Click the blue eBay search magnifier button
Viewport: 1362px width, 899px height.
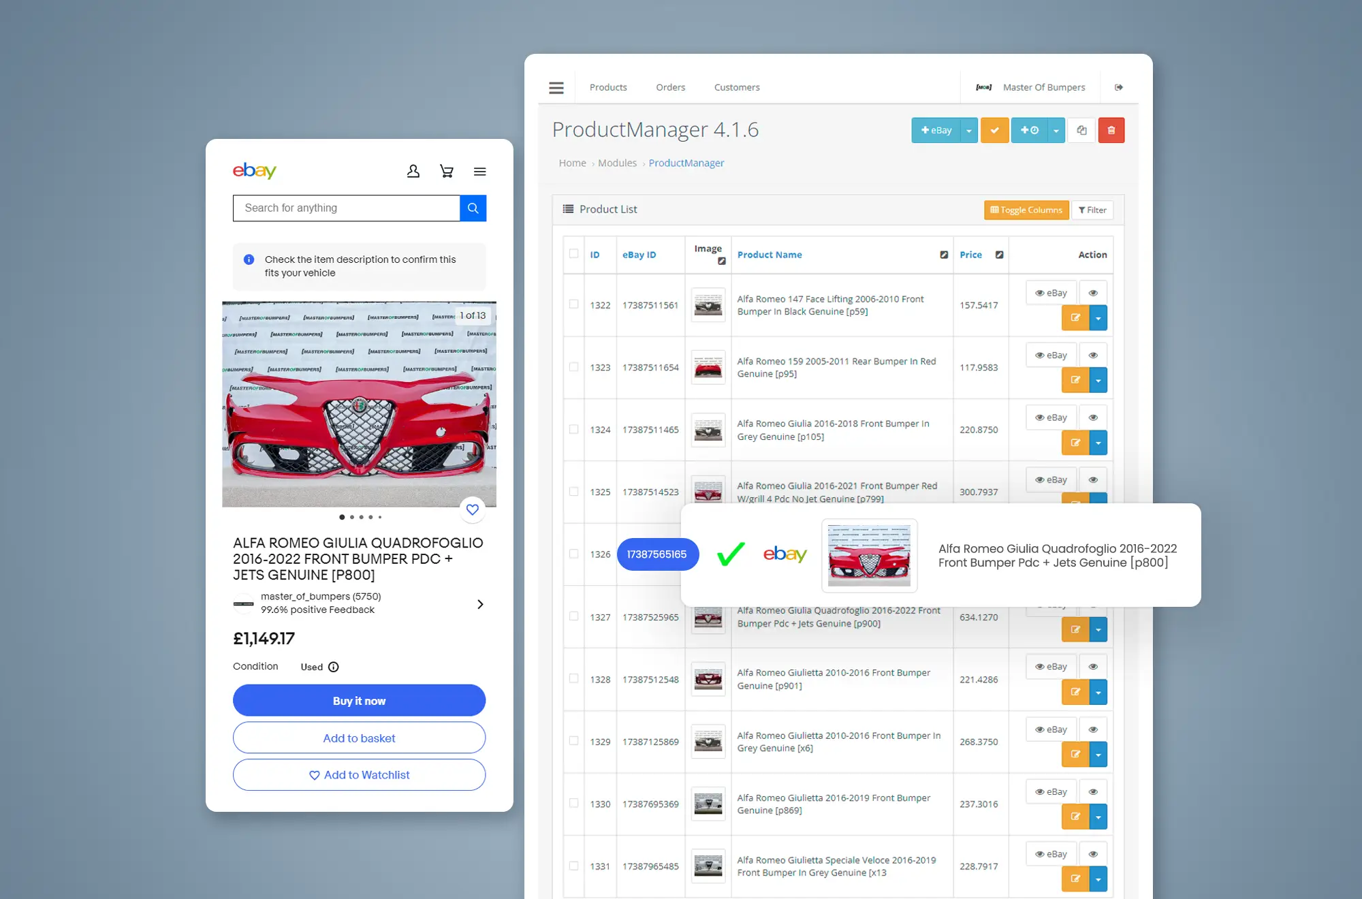tap(473, 208)
